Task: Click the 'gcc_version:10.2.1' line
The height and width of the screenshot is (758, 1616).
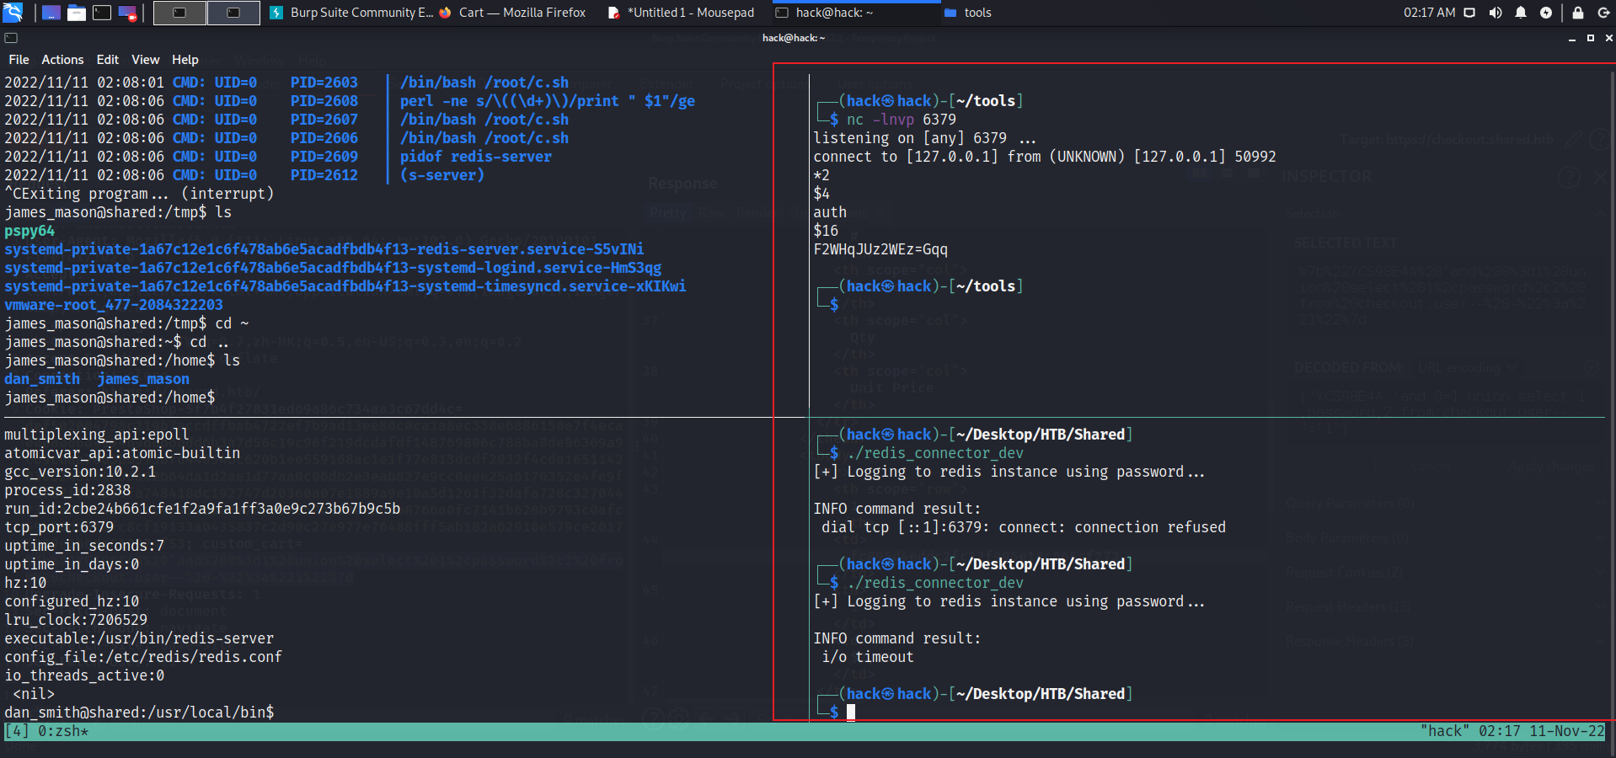Action: [80, 472]
